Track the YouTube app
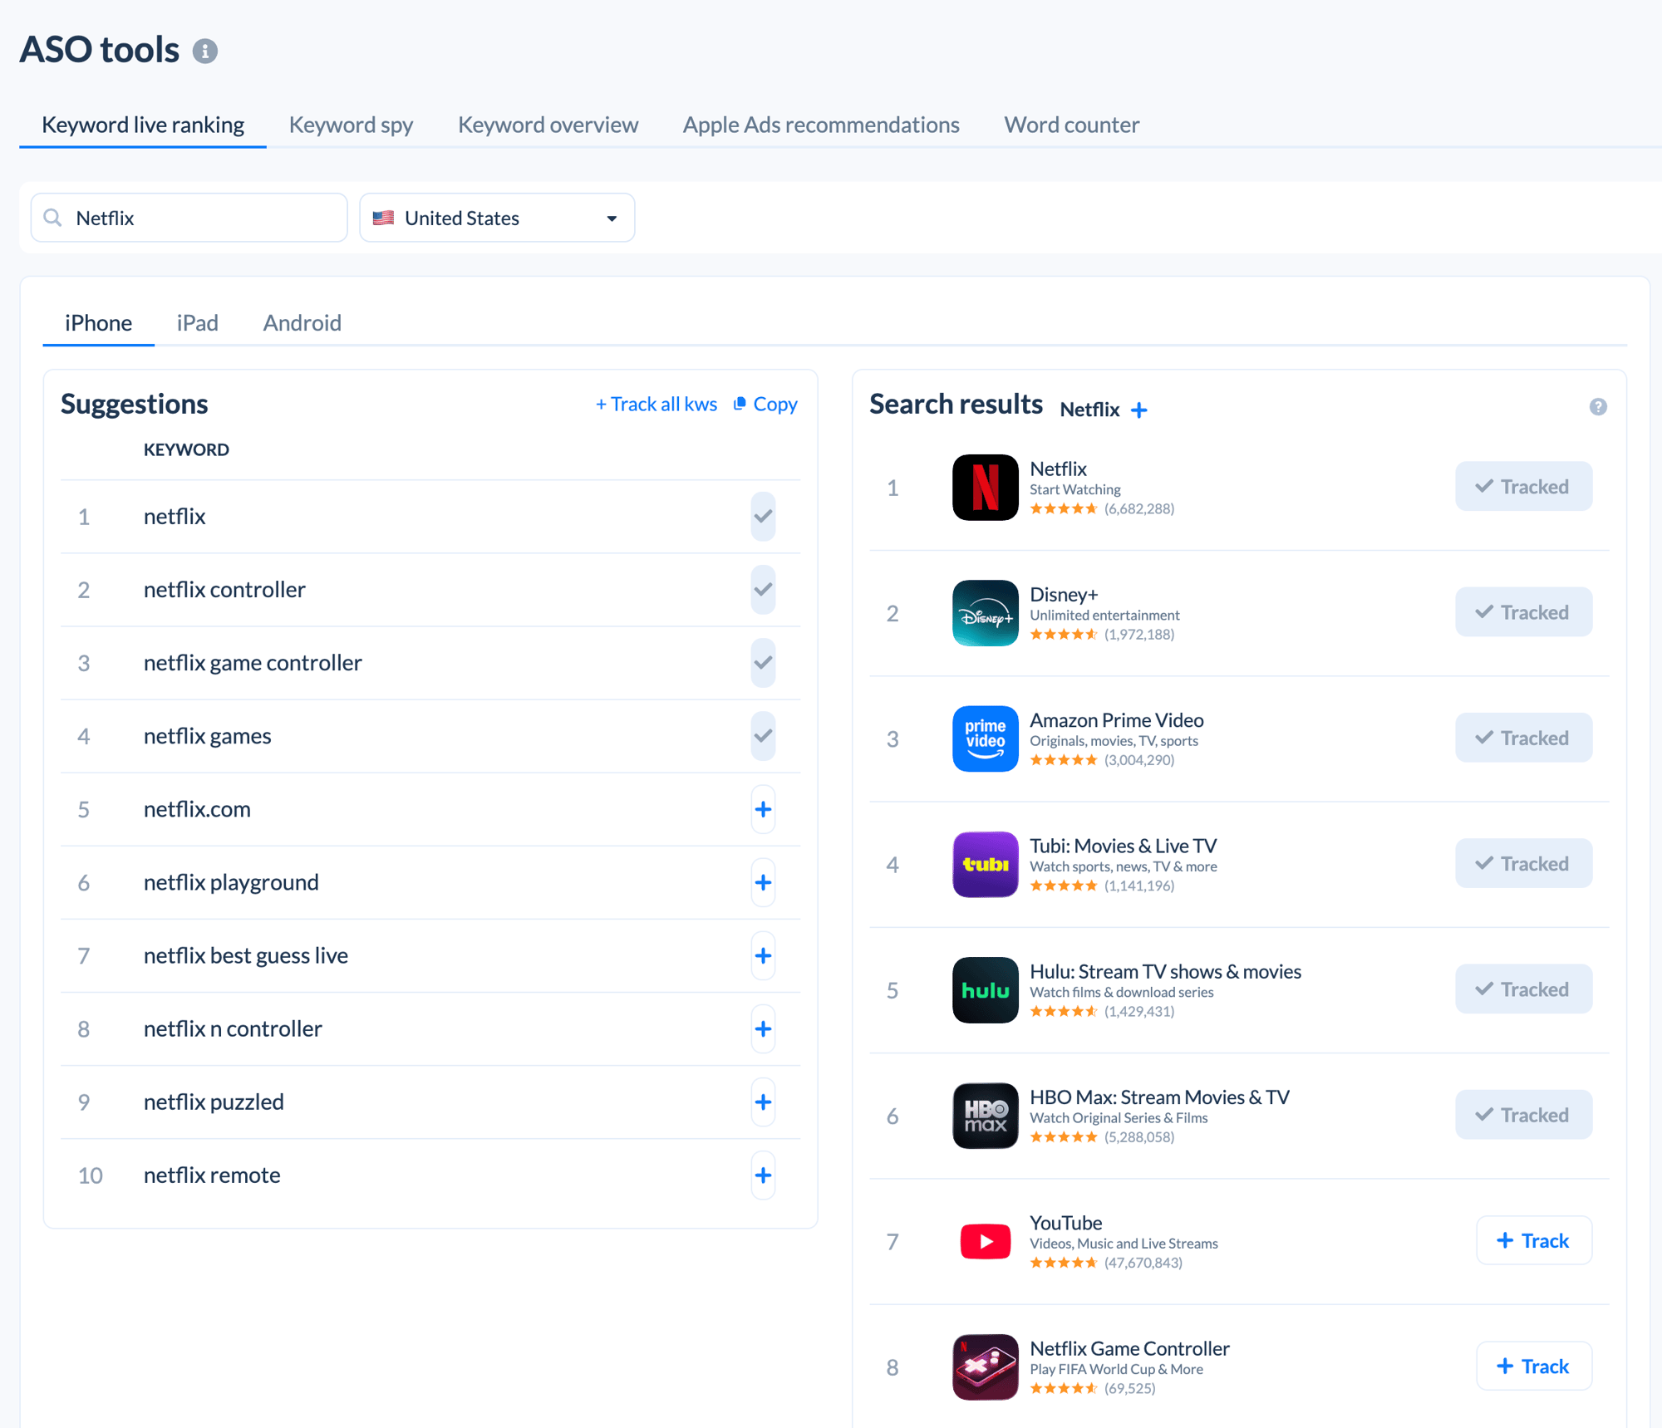 pyautogui.click(x=1533, y=1240)
